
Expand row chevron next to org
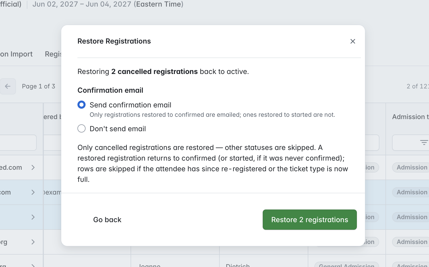pyautogui.click(x=33, y=242)
